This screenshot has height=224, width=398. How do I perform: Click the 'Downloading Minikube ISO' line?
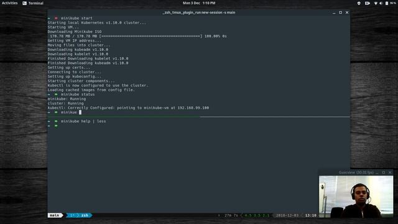coord(75,32)
